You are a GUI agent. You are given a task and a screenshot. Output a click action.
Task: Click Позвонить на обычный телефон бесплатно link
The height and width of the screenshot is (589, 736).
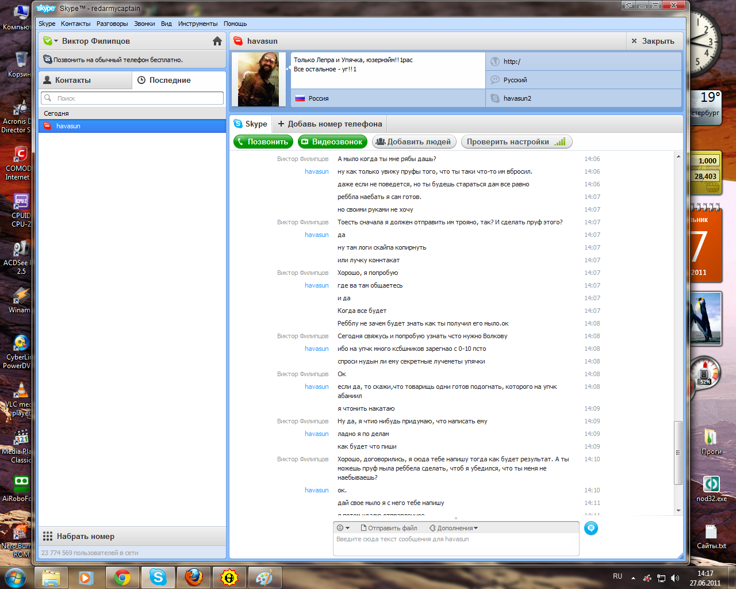[118, 60]
